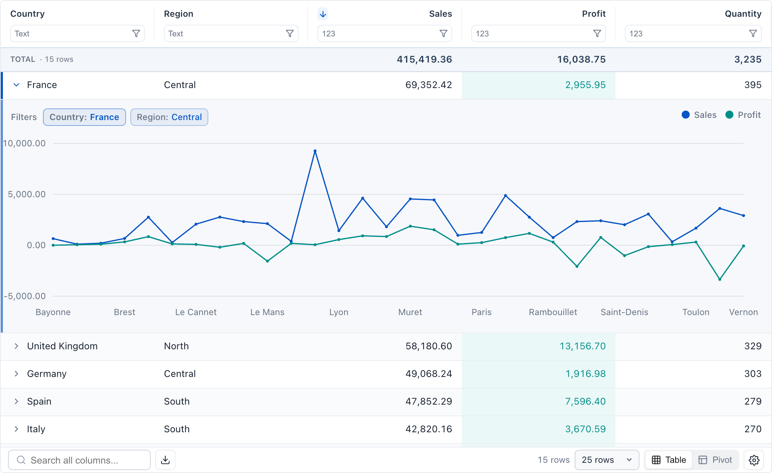The image size is (772, 473).
Task: Sort by the Country column header
Action: pos(28,14)
